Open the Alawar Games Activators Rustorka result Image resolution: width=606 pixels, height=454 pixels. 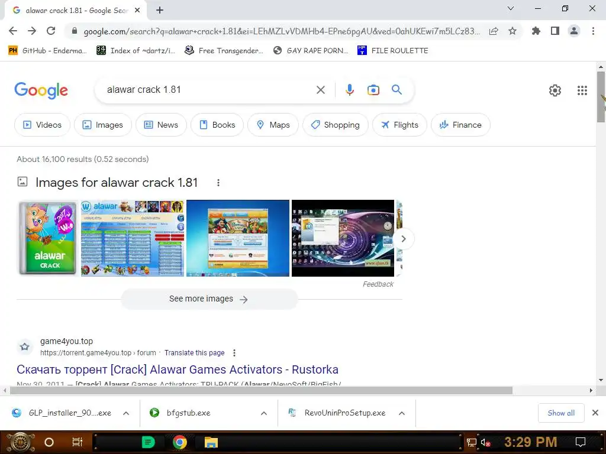click(x=178, y=369)
